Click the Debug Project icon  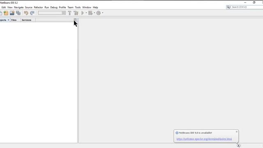pos(90,13)
